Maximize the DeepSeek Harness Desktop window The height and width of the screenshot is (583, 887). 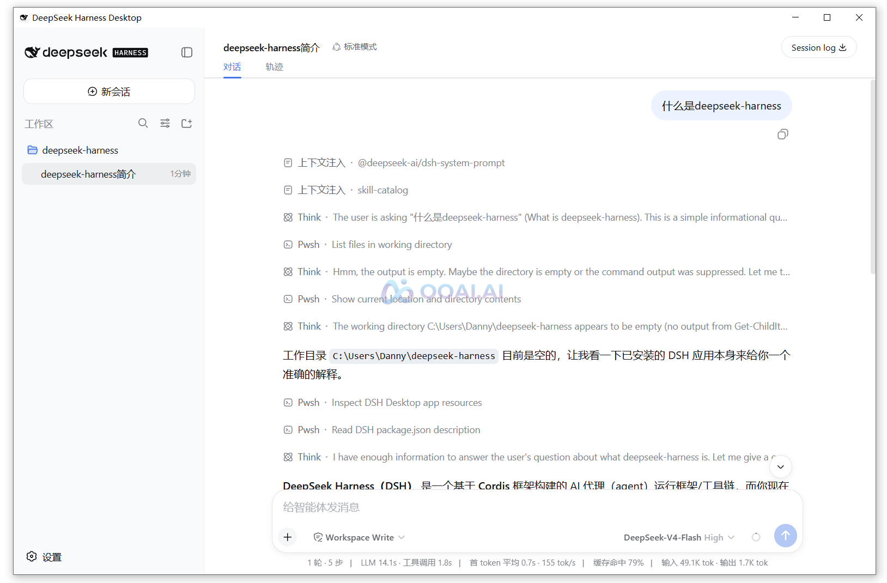pos(827,17)
